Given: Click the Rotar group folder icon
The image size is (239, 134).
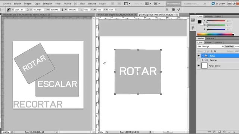Looking at the screenshot, I should pos(206,56).
